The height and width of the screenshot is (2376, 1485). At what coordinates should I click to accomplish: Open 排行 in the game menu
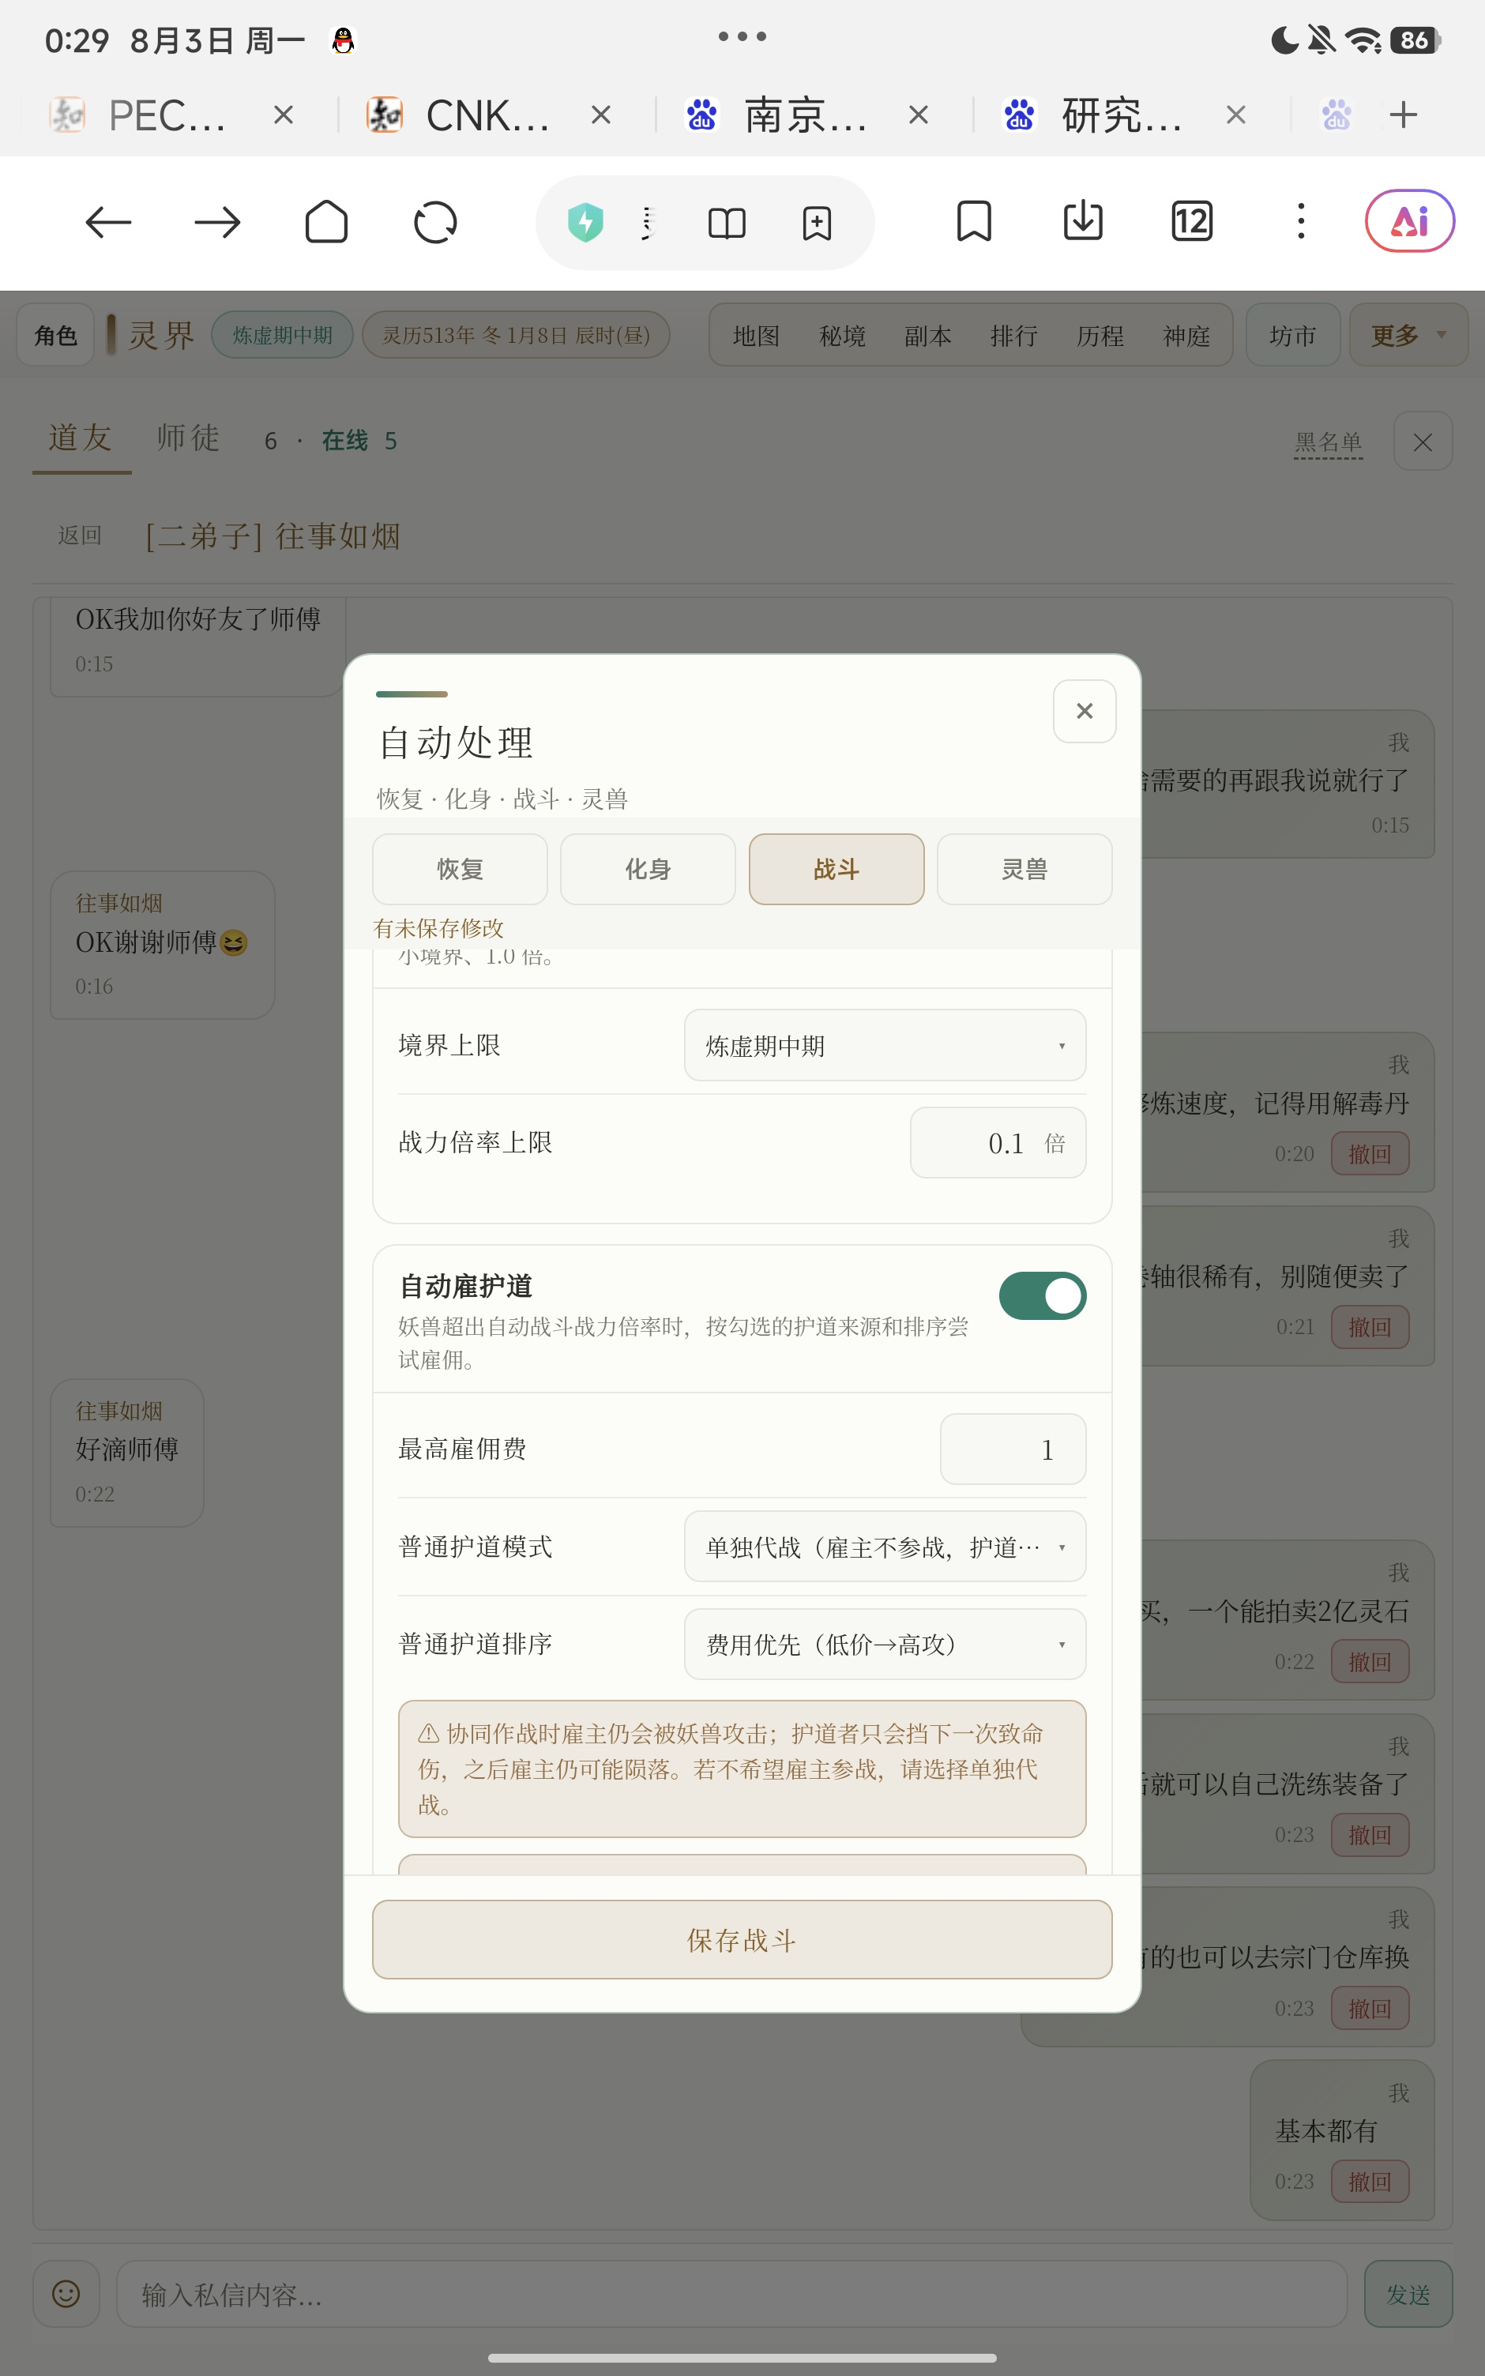point(1014,336)
